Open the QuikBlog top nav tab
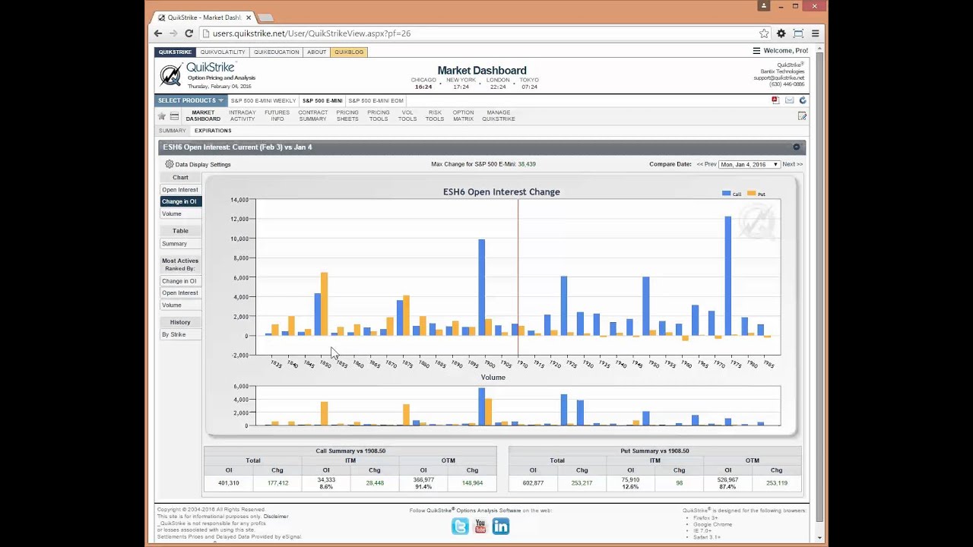Viewport: 973px width, 547px height. point(349,52)
